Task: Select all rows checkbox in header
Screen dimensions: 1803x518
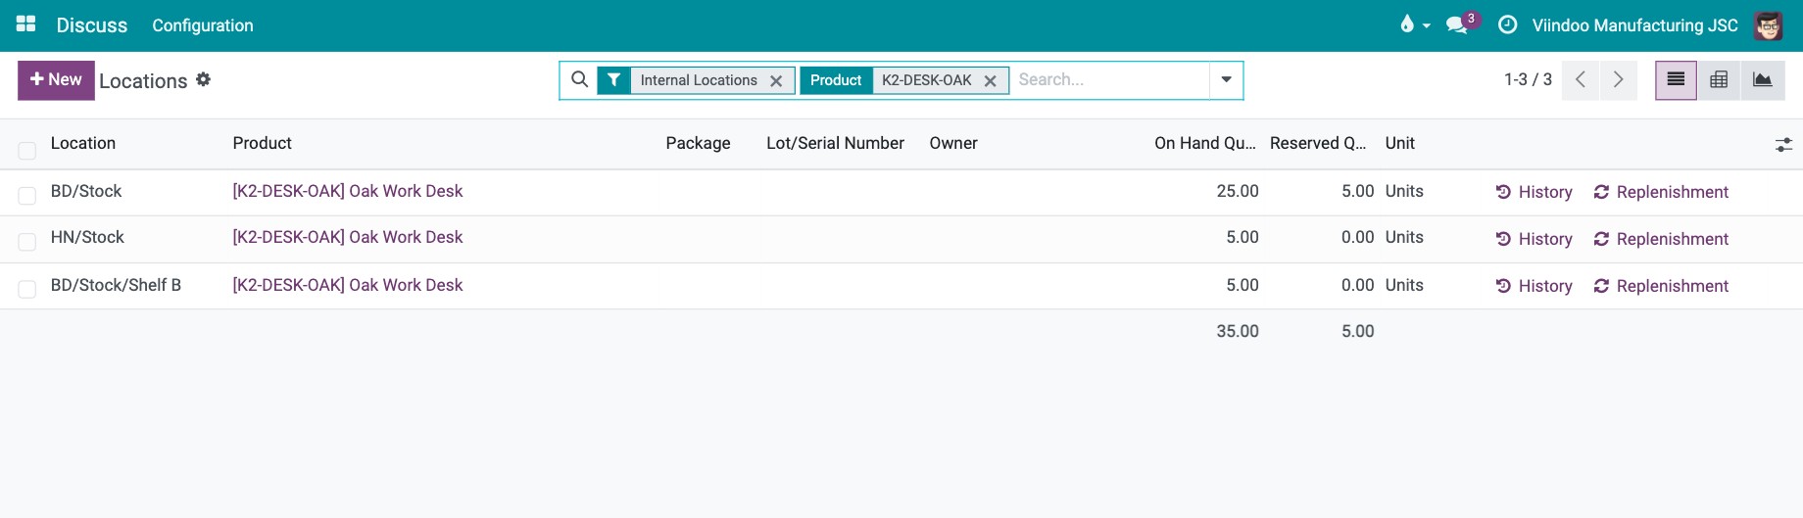Action: point(27,150)
